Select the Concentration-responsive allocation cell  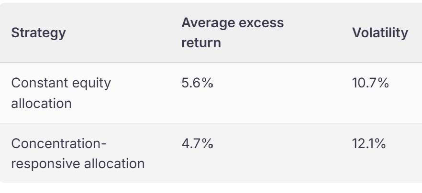pyautogui.click(x=78, y=153)
